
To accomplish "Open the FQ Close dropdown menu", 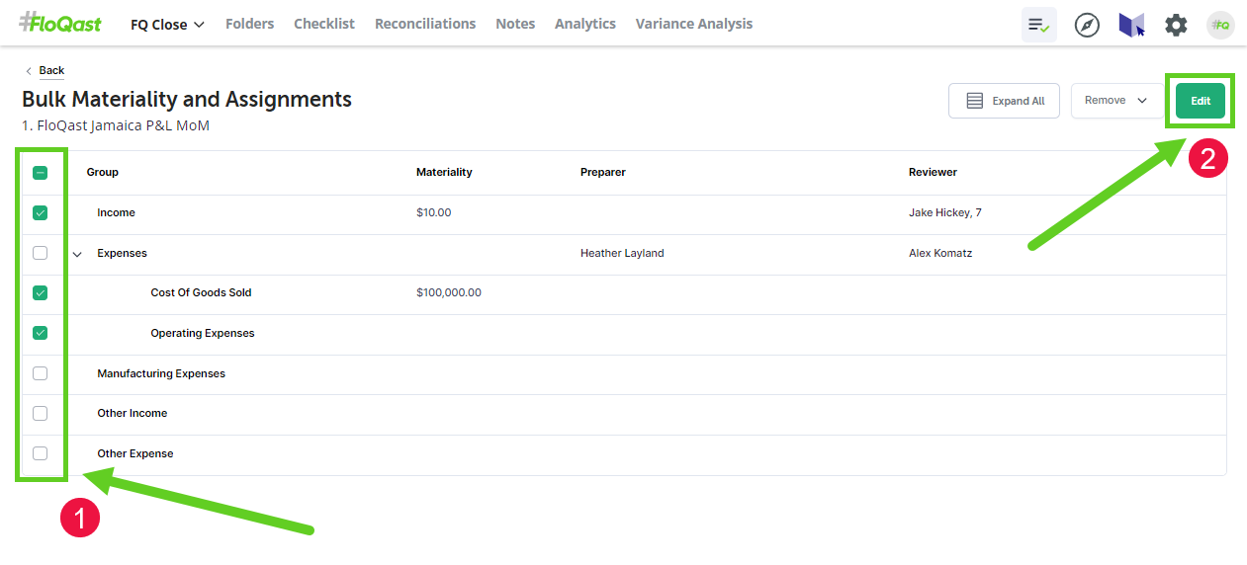I will 167,25.
